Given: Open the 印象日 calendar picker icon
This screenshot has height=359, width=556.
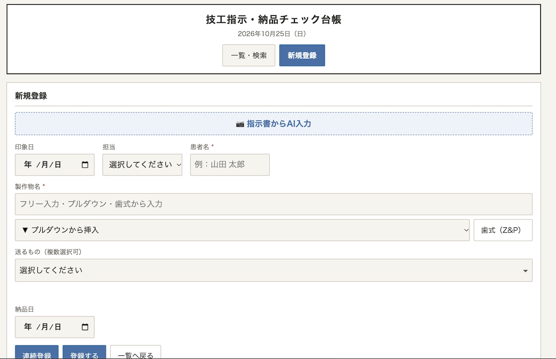Looking at the screenshot, I should pyautogui.click(x=85, y=165).
